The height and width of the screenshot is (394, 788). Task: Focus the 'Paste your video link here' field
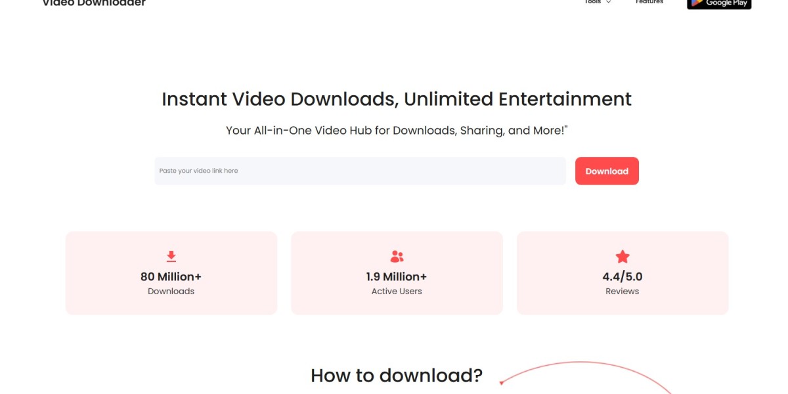click(360, 171)
